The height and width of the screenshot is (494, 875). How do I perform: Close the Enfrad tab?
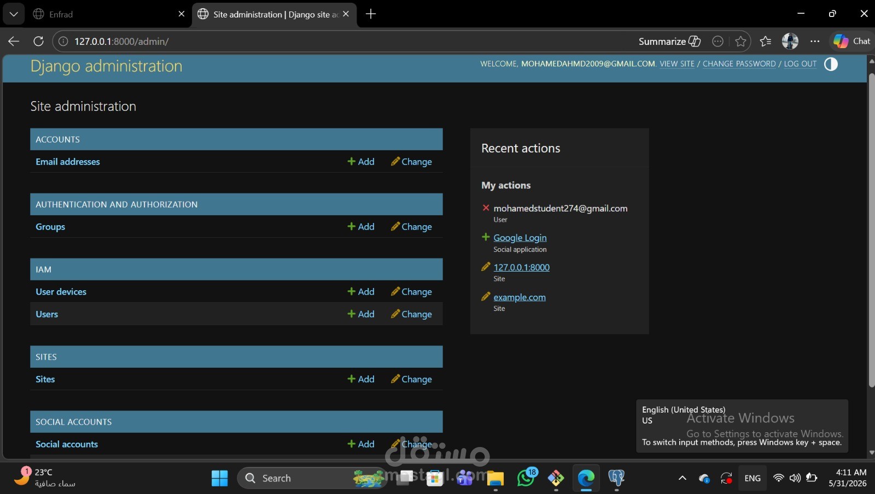(x=182, y=14)
